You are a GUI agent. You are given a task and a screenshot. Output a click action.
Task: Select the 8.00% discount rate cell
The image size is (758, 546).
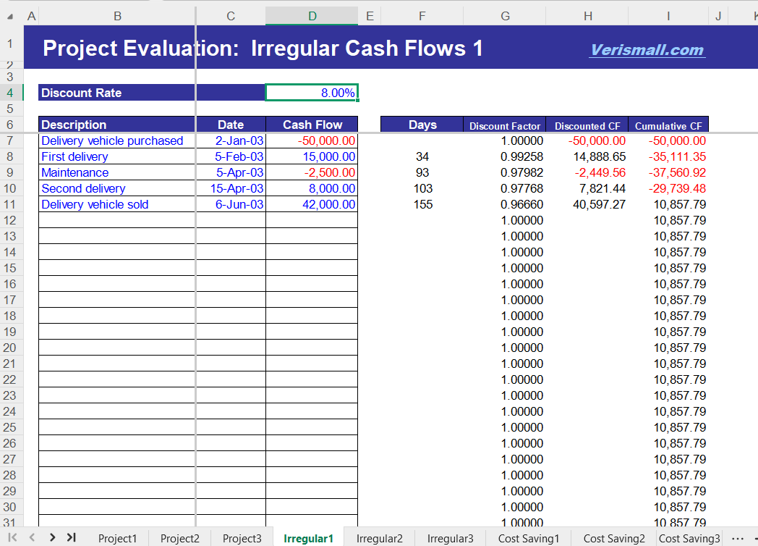pos(312,92)
